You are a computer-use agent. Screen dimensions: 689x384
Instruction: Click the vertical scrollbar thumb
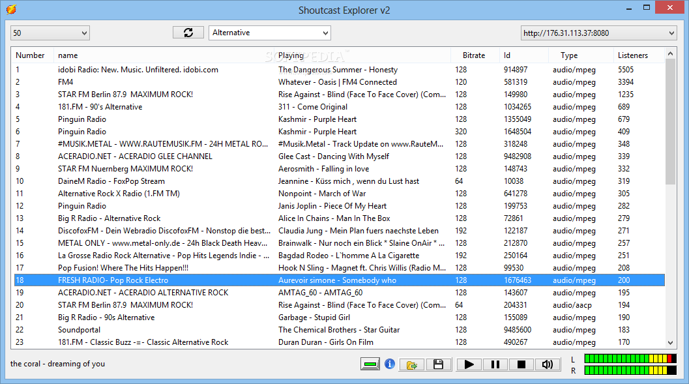pyautogui.click(x=670, y=122)
